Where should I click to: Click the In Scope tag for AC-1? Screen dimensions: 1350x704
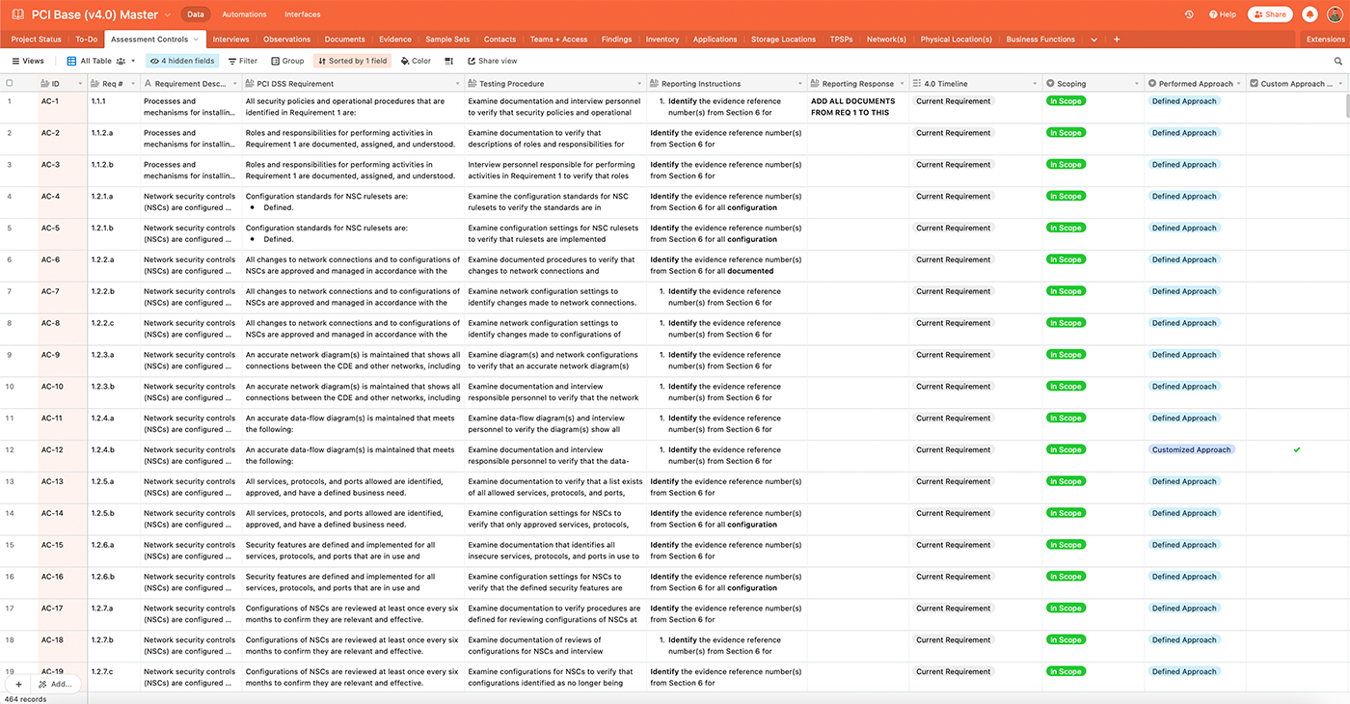[1066, 101]
